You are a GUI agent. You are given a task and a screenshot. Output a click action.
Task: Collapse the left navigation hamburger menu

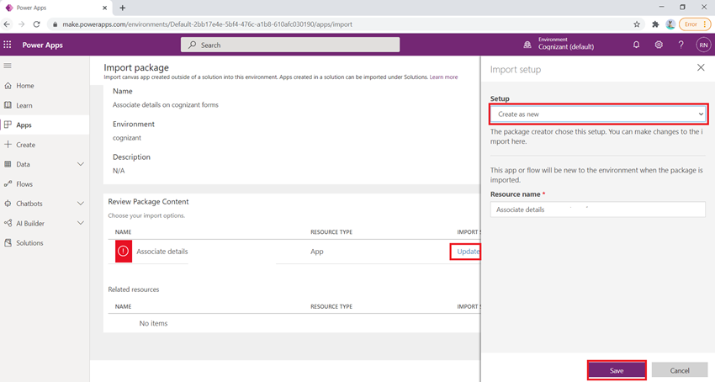8,66
